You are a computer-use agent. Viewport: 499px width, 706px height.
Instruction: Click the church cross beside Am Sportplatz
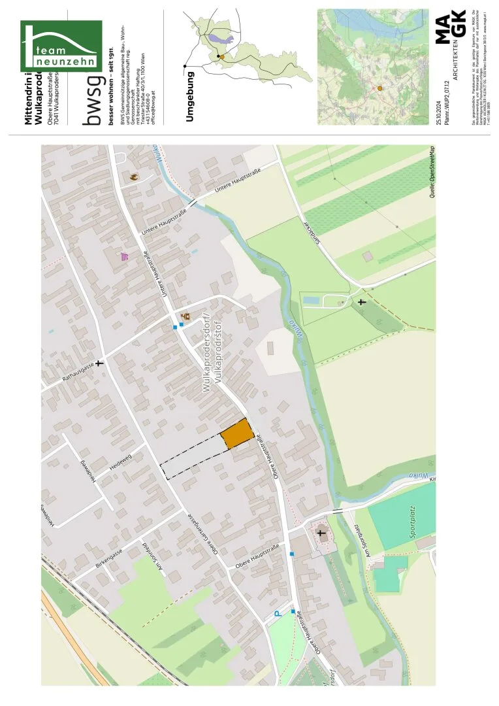pyautogui.click(x=321, y=534)
